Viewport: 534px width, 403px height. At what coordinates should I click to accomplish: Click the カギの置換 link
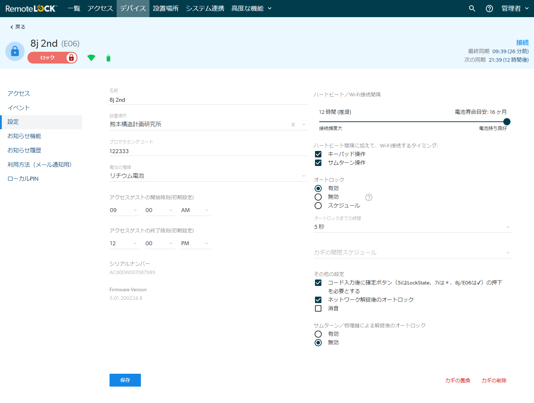click(x=458, y=381)
